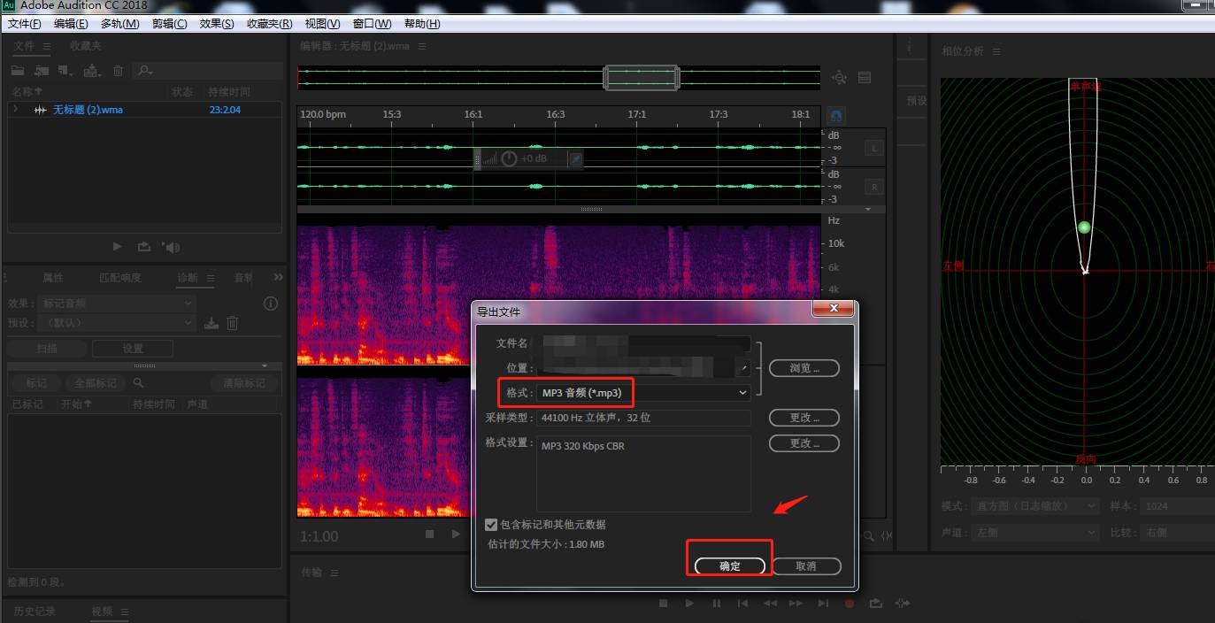Click 更改 button next to format settings
Image resolution: width=1215 pixels, height=623 pixels.
click(804, 443)
